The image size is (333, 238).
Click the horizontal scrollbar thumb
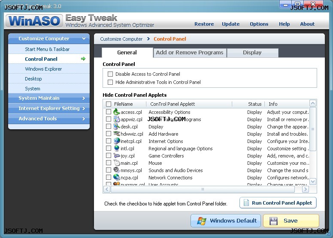click(203, 189)
